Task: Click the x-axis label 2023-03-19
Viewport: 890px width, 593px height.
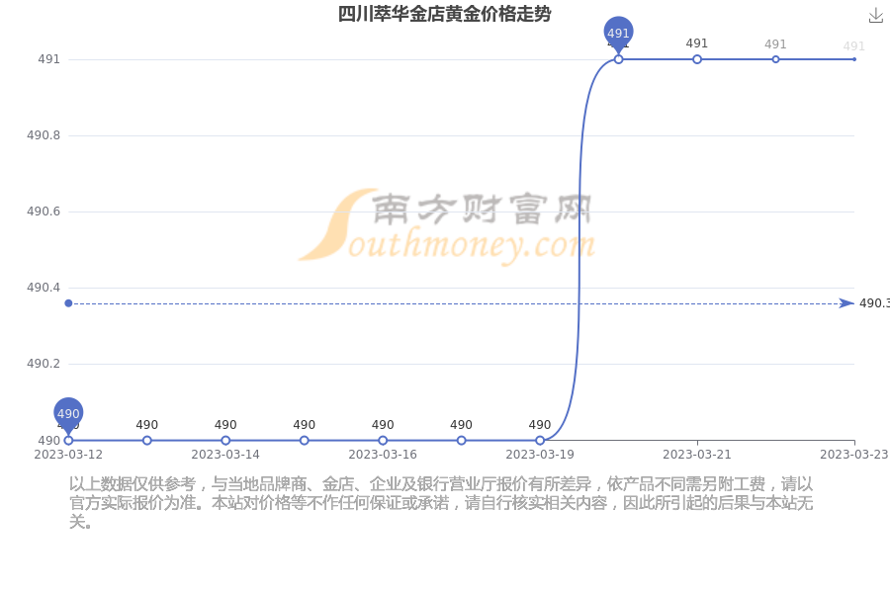Action: [x=540, y=455]
